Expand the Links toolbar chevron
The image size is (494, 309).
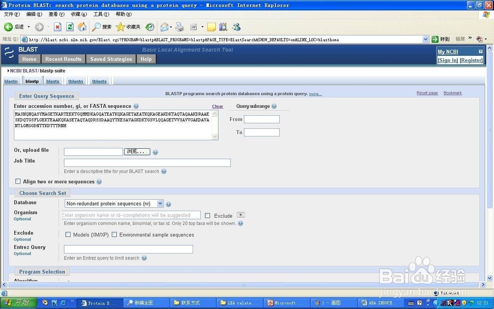(470, 38)
